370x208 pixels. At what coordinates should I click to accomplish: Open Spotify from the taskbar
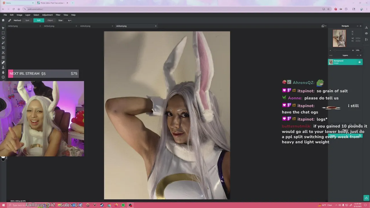point(123,205)
